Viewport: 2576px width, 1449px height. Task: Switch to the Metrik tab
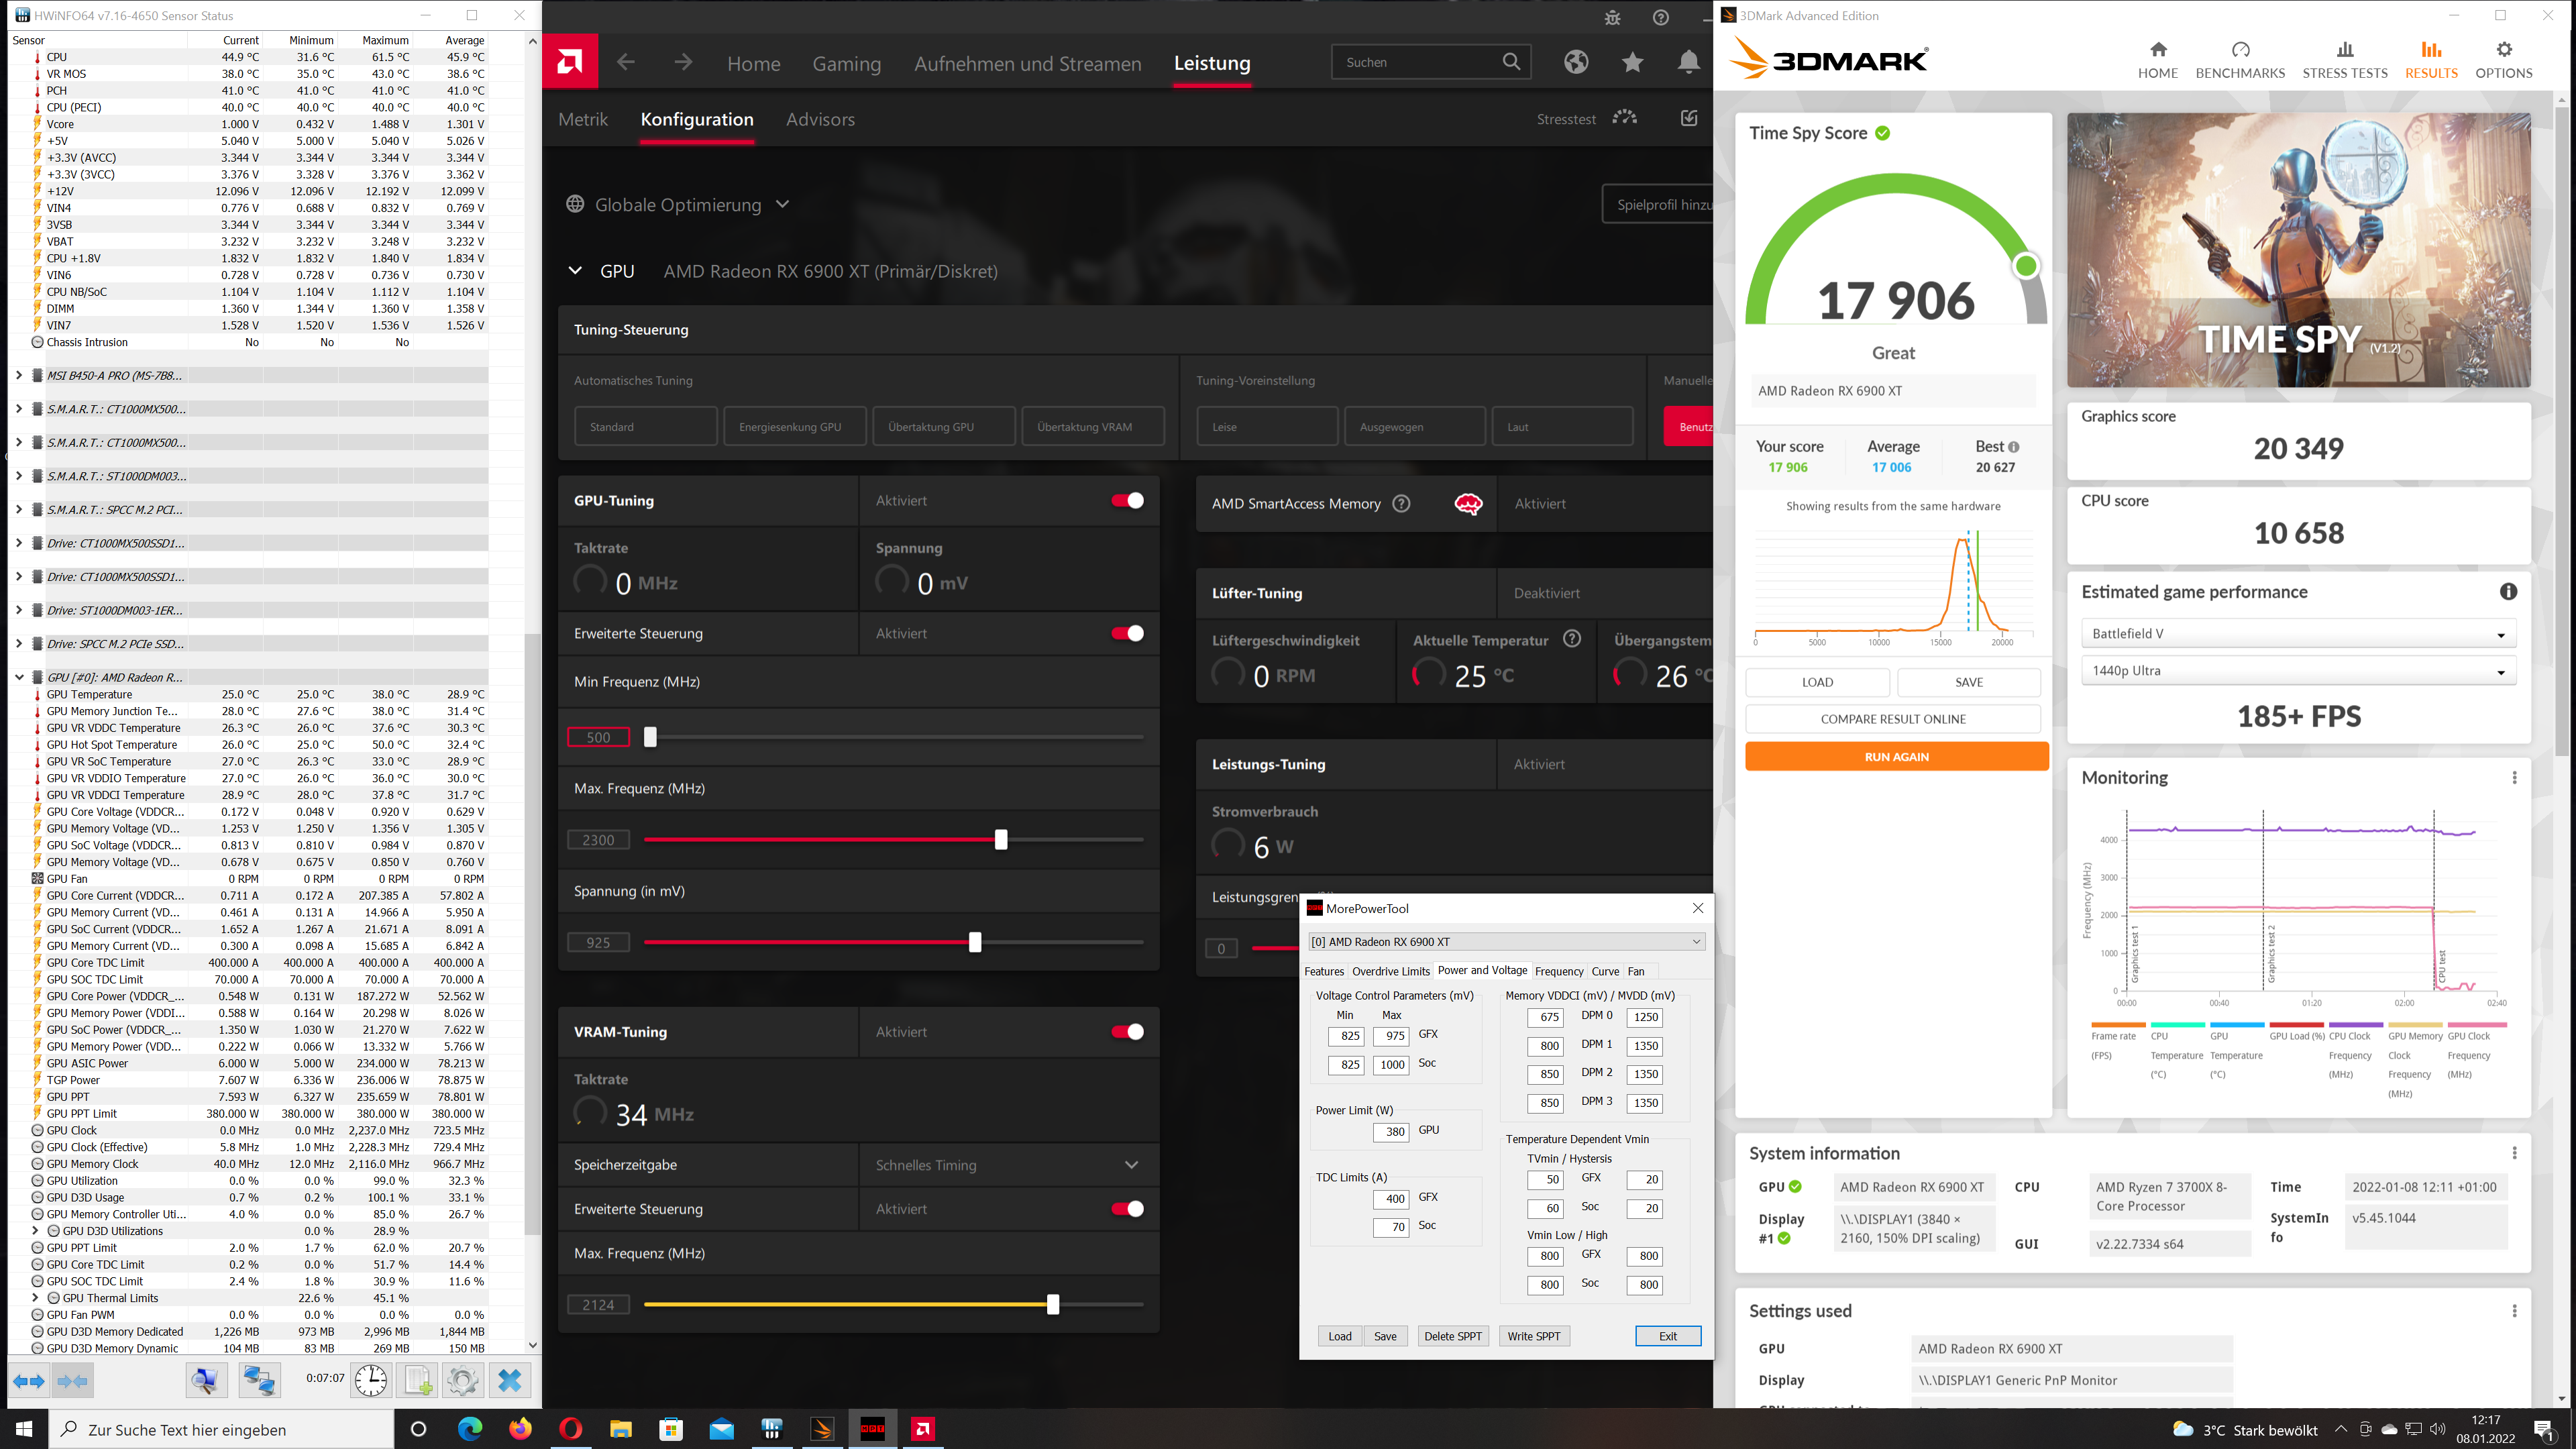[583, 119]
